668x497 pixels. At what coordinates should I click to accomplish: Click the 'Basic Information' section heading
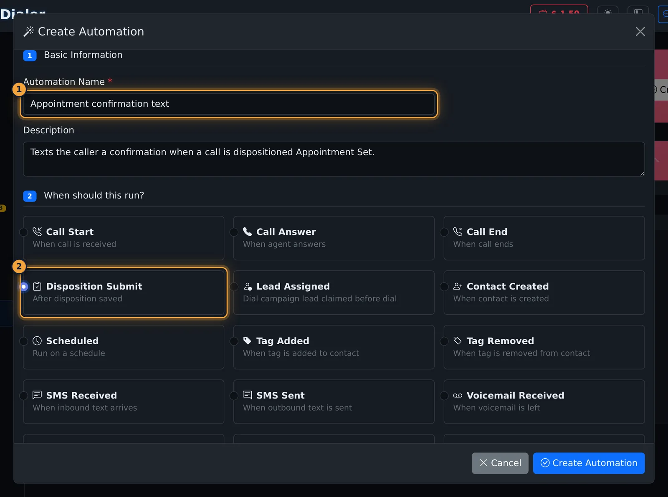(x=83, y=55)
